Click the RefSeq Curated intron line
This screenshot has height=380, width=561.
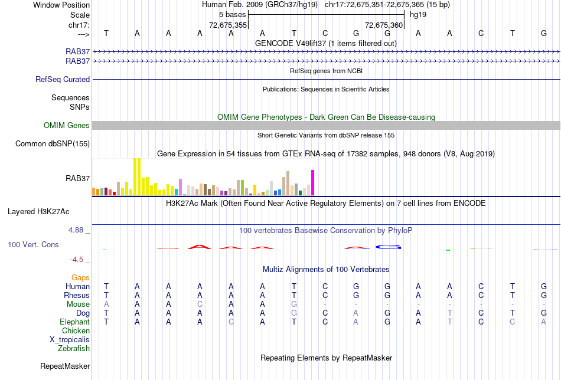(x=327, y=79)
